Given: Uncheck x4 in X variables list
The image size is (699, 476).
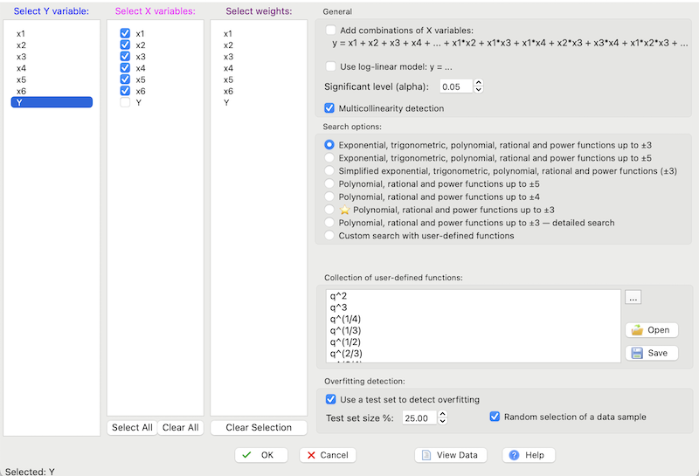Looking at the screenshot, I should (125, 68).
